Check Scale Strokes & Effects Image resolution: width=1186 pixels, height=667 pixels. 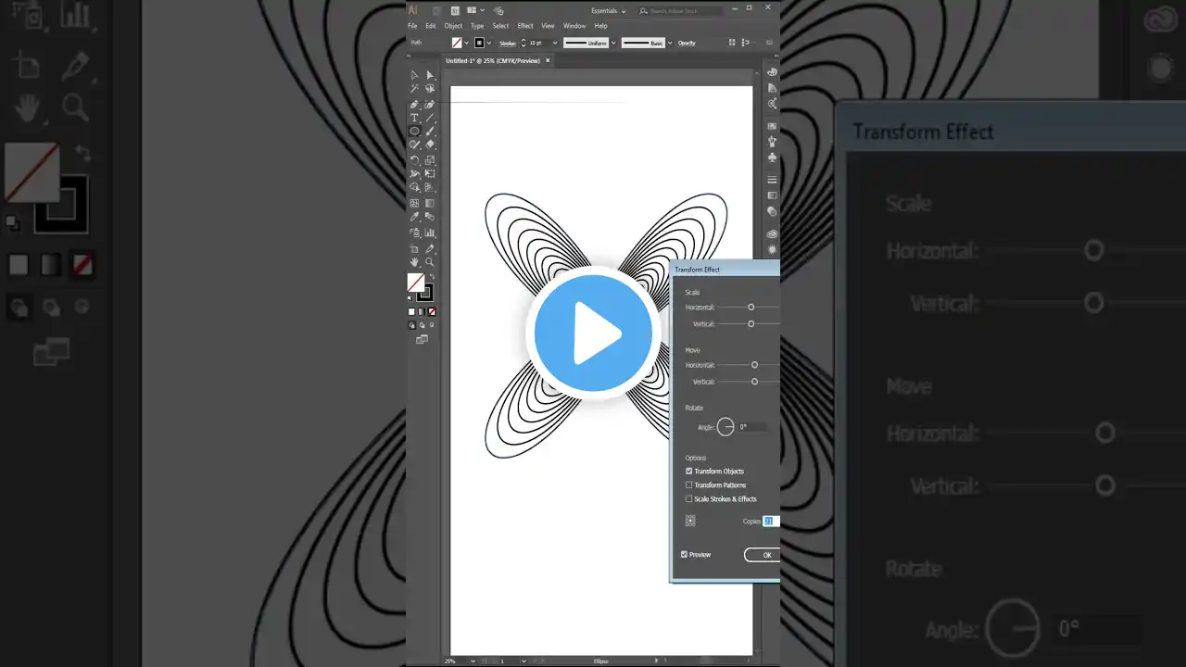688,499
